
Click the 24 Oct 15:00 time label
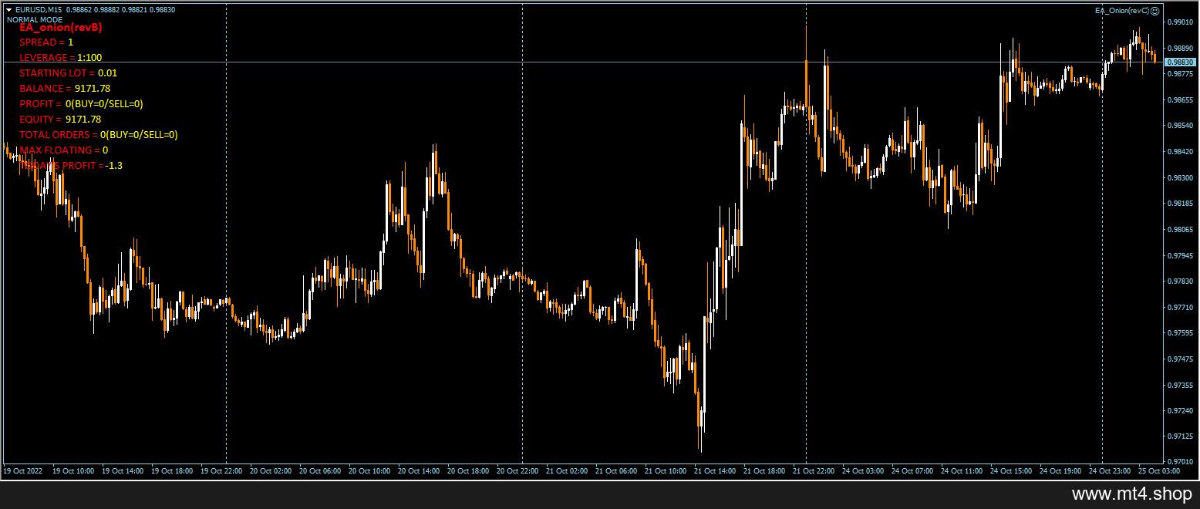[1010, 470]
